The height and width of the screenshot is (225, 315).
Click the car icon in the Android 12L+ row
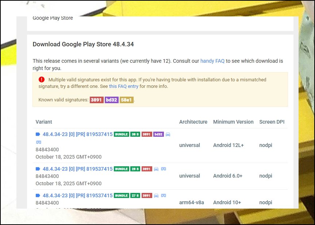tap(168, 134)
